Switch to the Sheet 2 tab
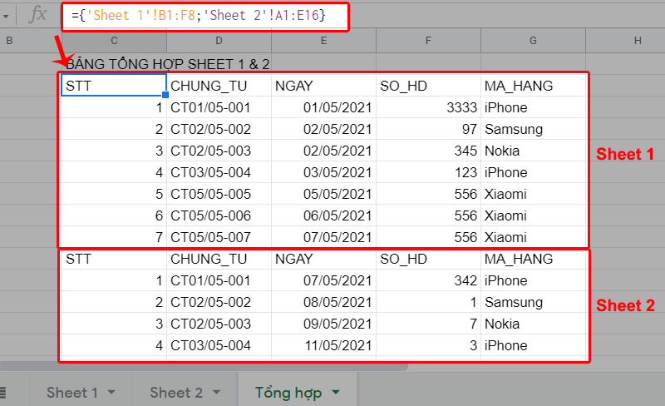 175,393
